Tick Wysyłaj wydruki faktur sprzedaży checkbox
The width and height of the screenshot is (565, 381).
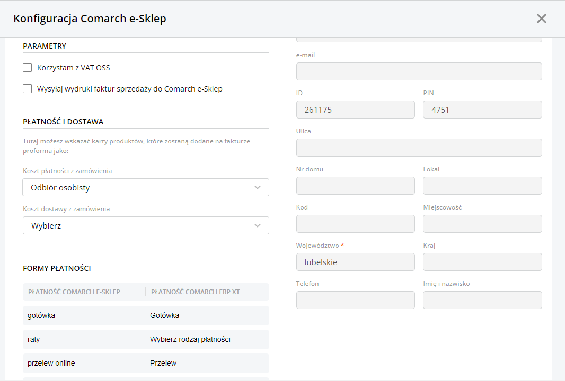click(x=28, y=89)
